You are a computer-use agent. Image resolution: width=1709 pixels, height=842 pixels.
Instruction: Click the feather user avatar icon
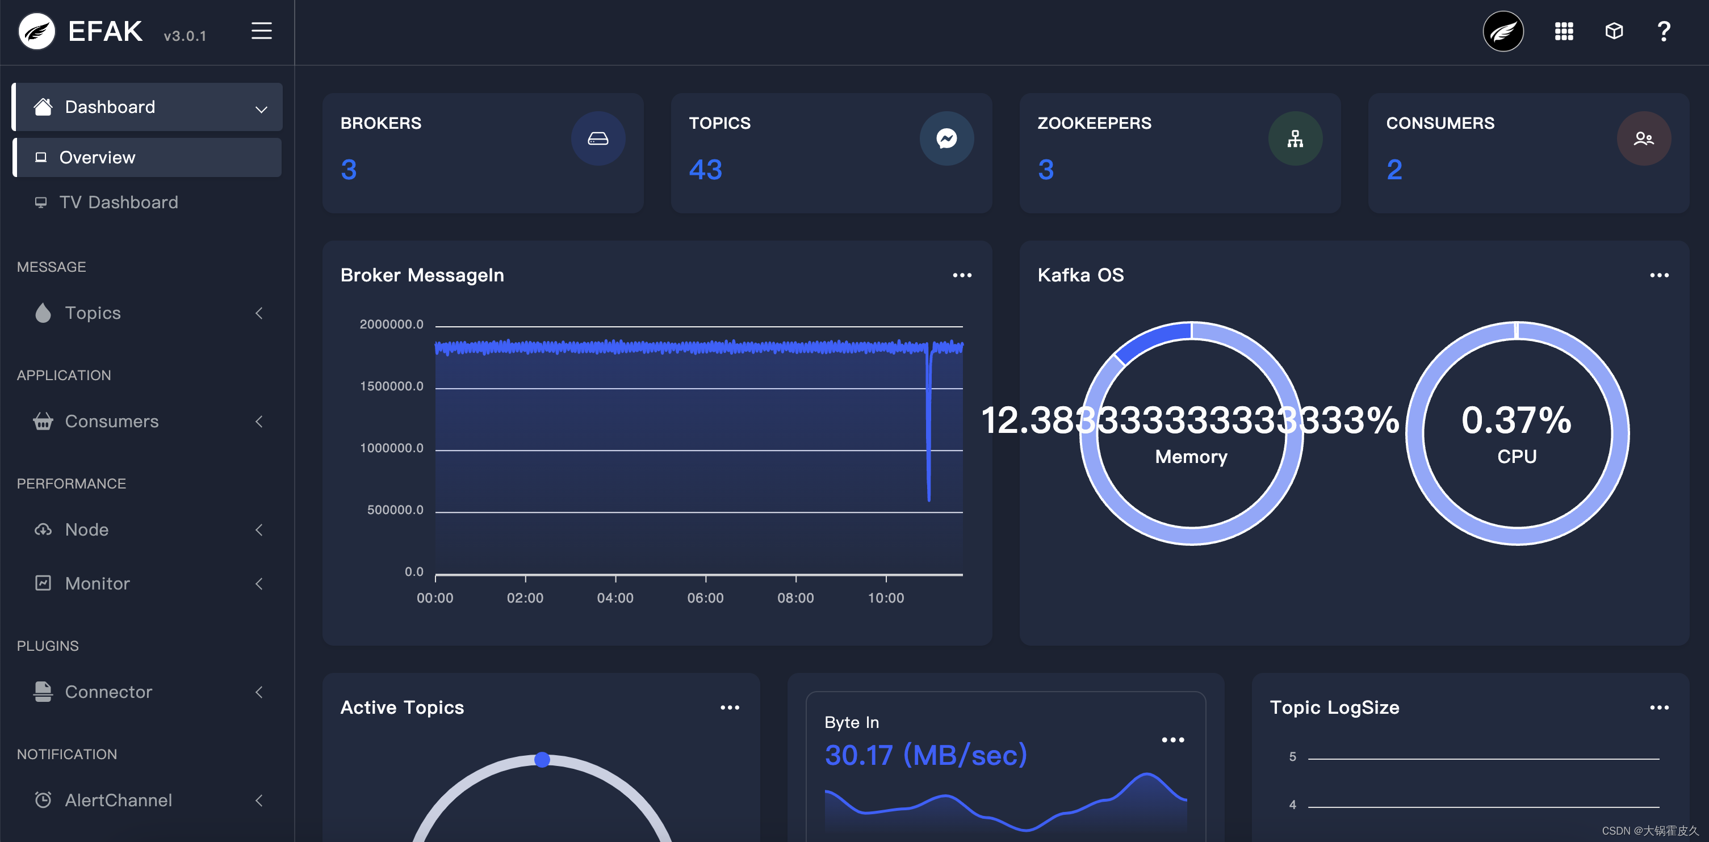(1503, 31)
